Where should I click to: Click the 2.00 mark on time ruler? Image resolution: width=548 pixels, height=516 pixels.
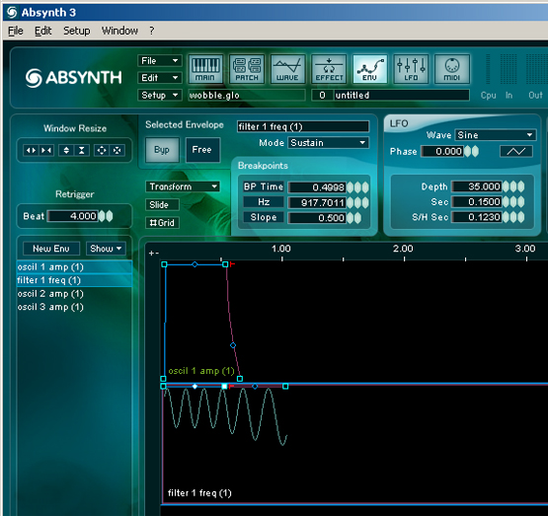(x=403, y=249)
